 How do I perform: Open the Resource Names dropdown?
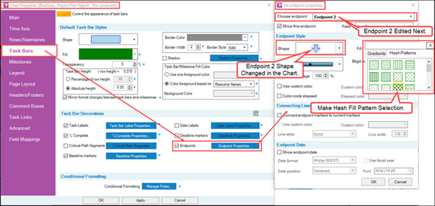point(234,84)
